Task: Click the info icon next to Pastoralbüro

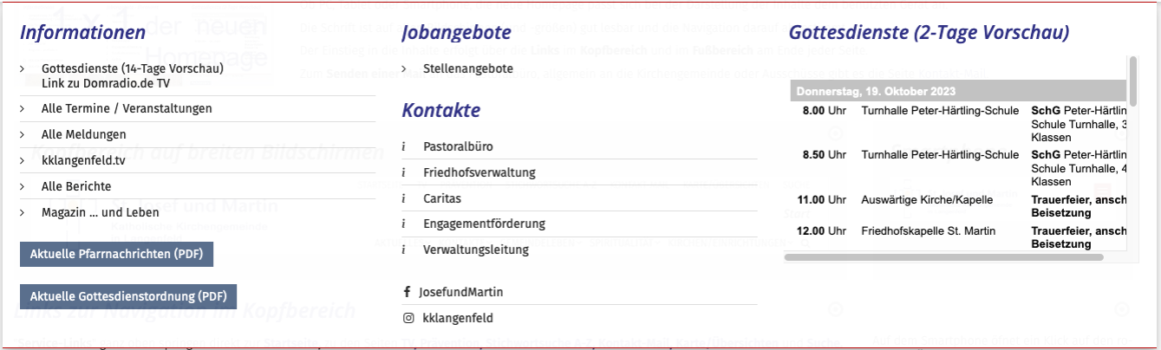Action: (x=404, y=146)
